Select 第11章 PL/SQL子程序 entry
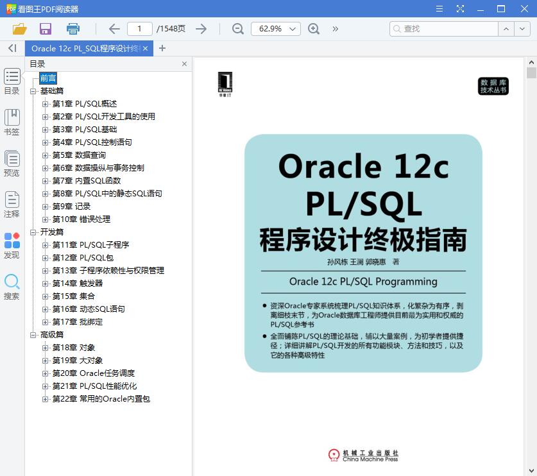The height and width of the screenshot is (476, 537). coord(90,245)
